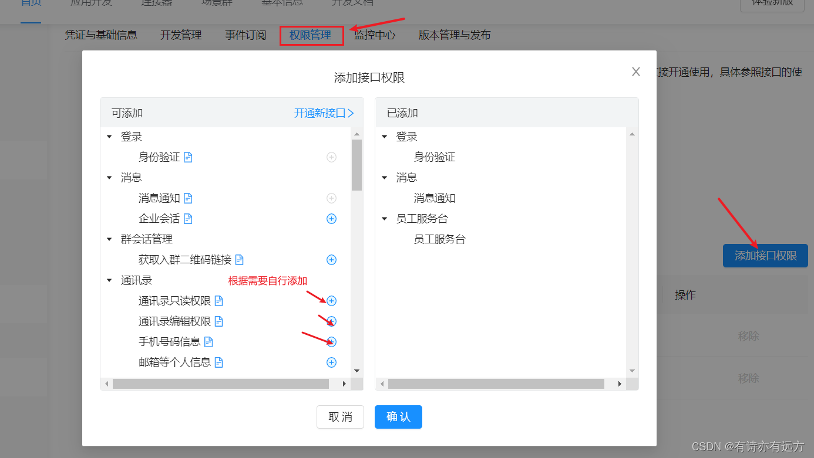Switch to the 事件订阅 tab
Viewport: 814px width, 458px height.
point(245,35)
